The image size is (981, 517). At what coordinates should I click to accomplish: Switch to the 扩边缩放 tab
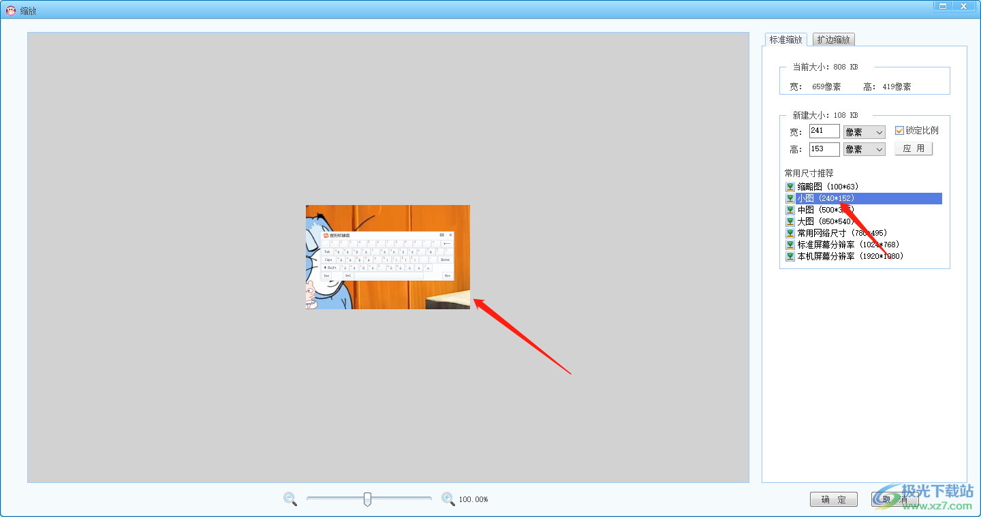click(834, 40)
